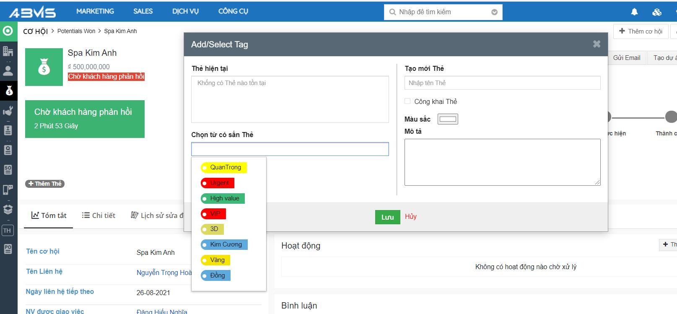Open the SO sales order sidebar icon
This screenshot has width=677, height=314.
[x=8, y=170]
